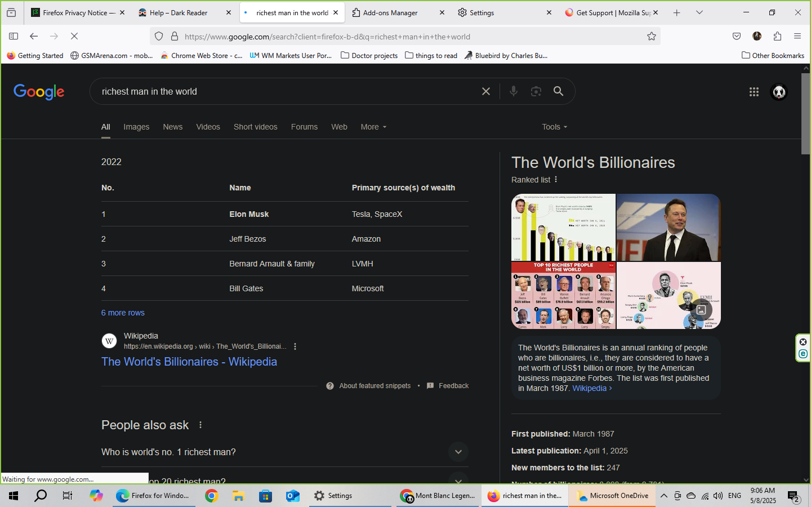Open Outlook from the taskbar
The height and width of the screenshot is (507, 811).
pyautogui.click(x=293, y=496)
